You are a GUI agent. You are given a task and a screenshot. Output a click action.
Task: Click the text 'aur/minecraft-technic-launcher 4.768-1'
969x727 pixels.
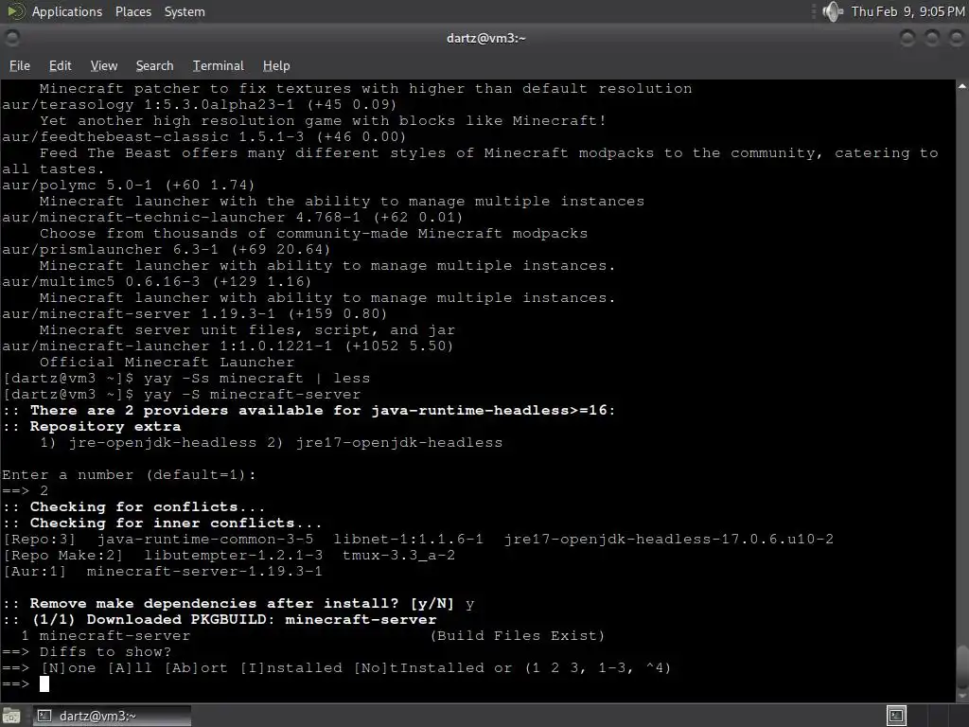point(181,218)
